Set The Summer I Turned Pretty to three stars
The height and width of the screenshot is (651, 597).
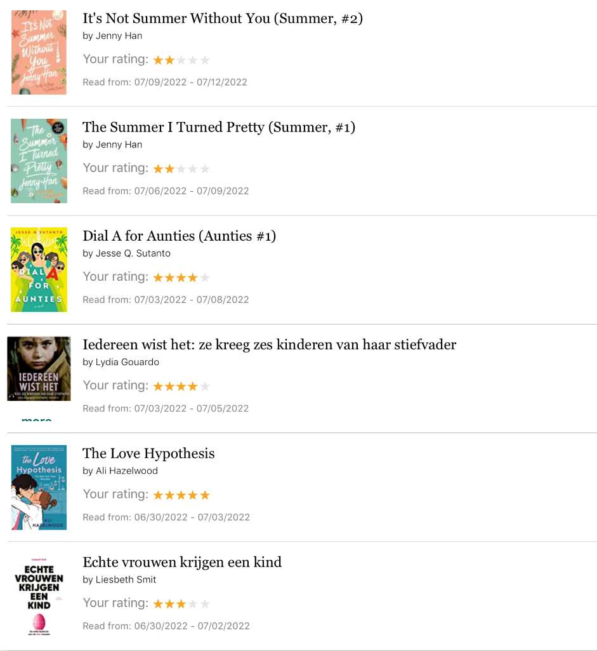click(181, 169)
